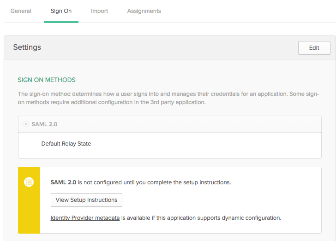The width and height of the screenshot is (336, 241).
Task: Open the Assignments tab
Action: pyautogui.click(x=144, y=11)
